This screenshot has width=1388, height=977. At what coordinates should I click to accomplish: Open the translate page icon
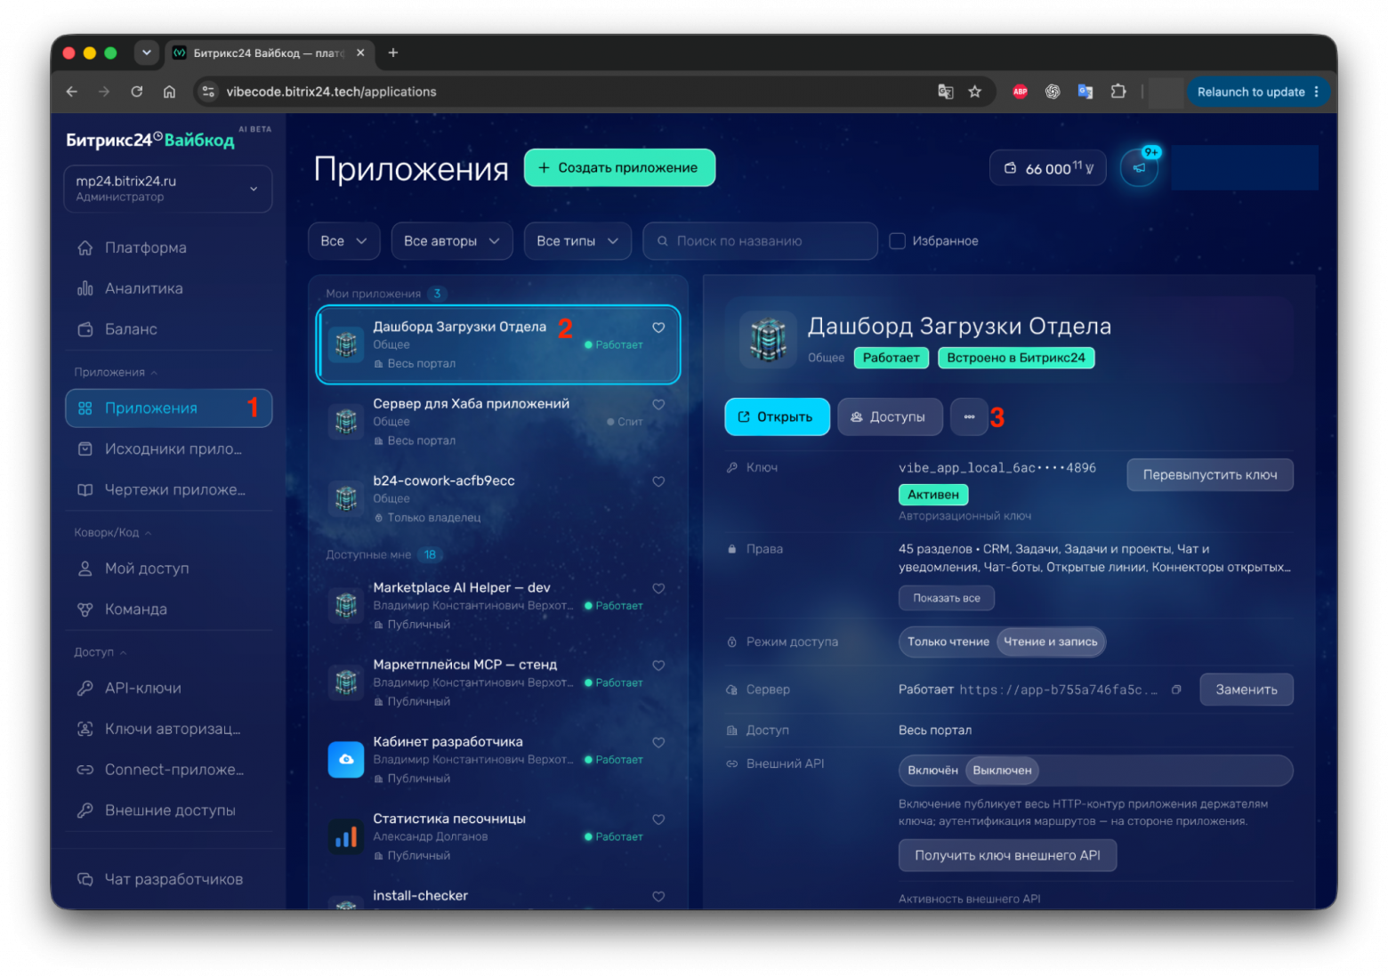945,92
